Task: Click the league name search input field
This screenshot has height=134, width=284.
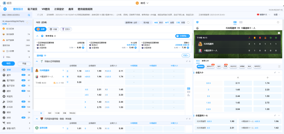Action: [14, 15]
